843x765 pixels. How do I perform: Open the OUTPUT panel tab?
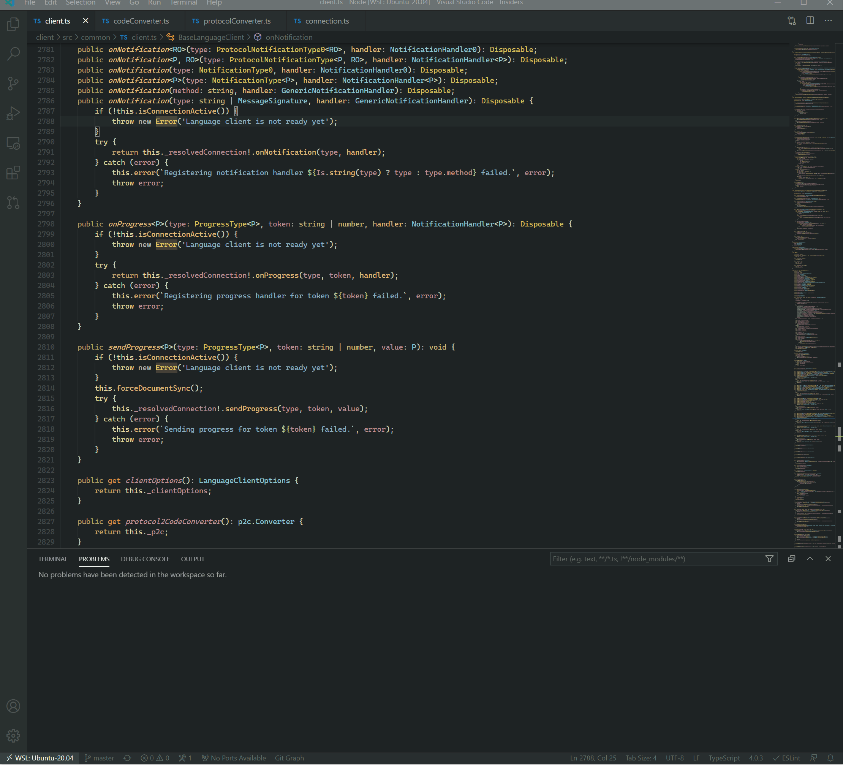193,559
